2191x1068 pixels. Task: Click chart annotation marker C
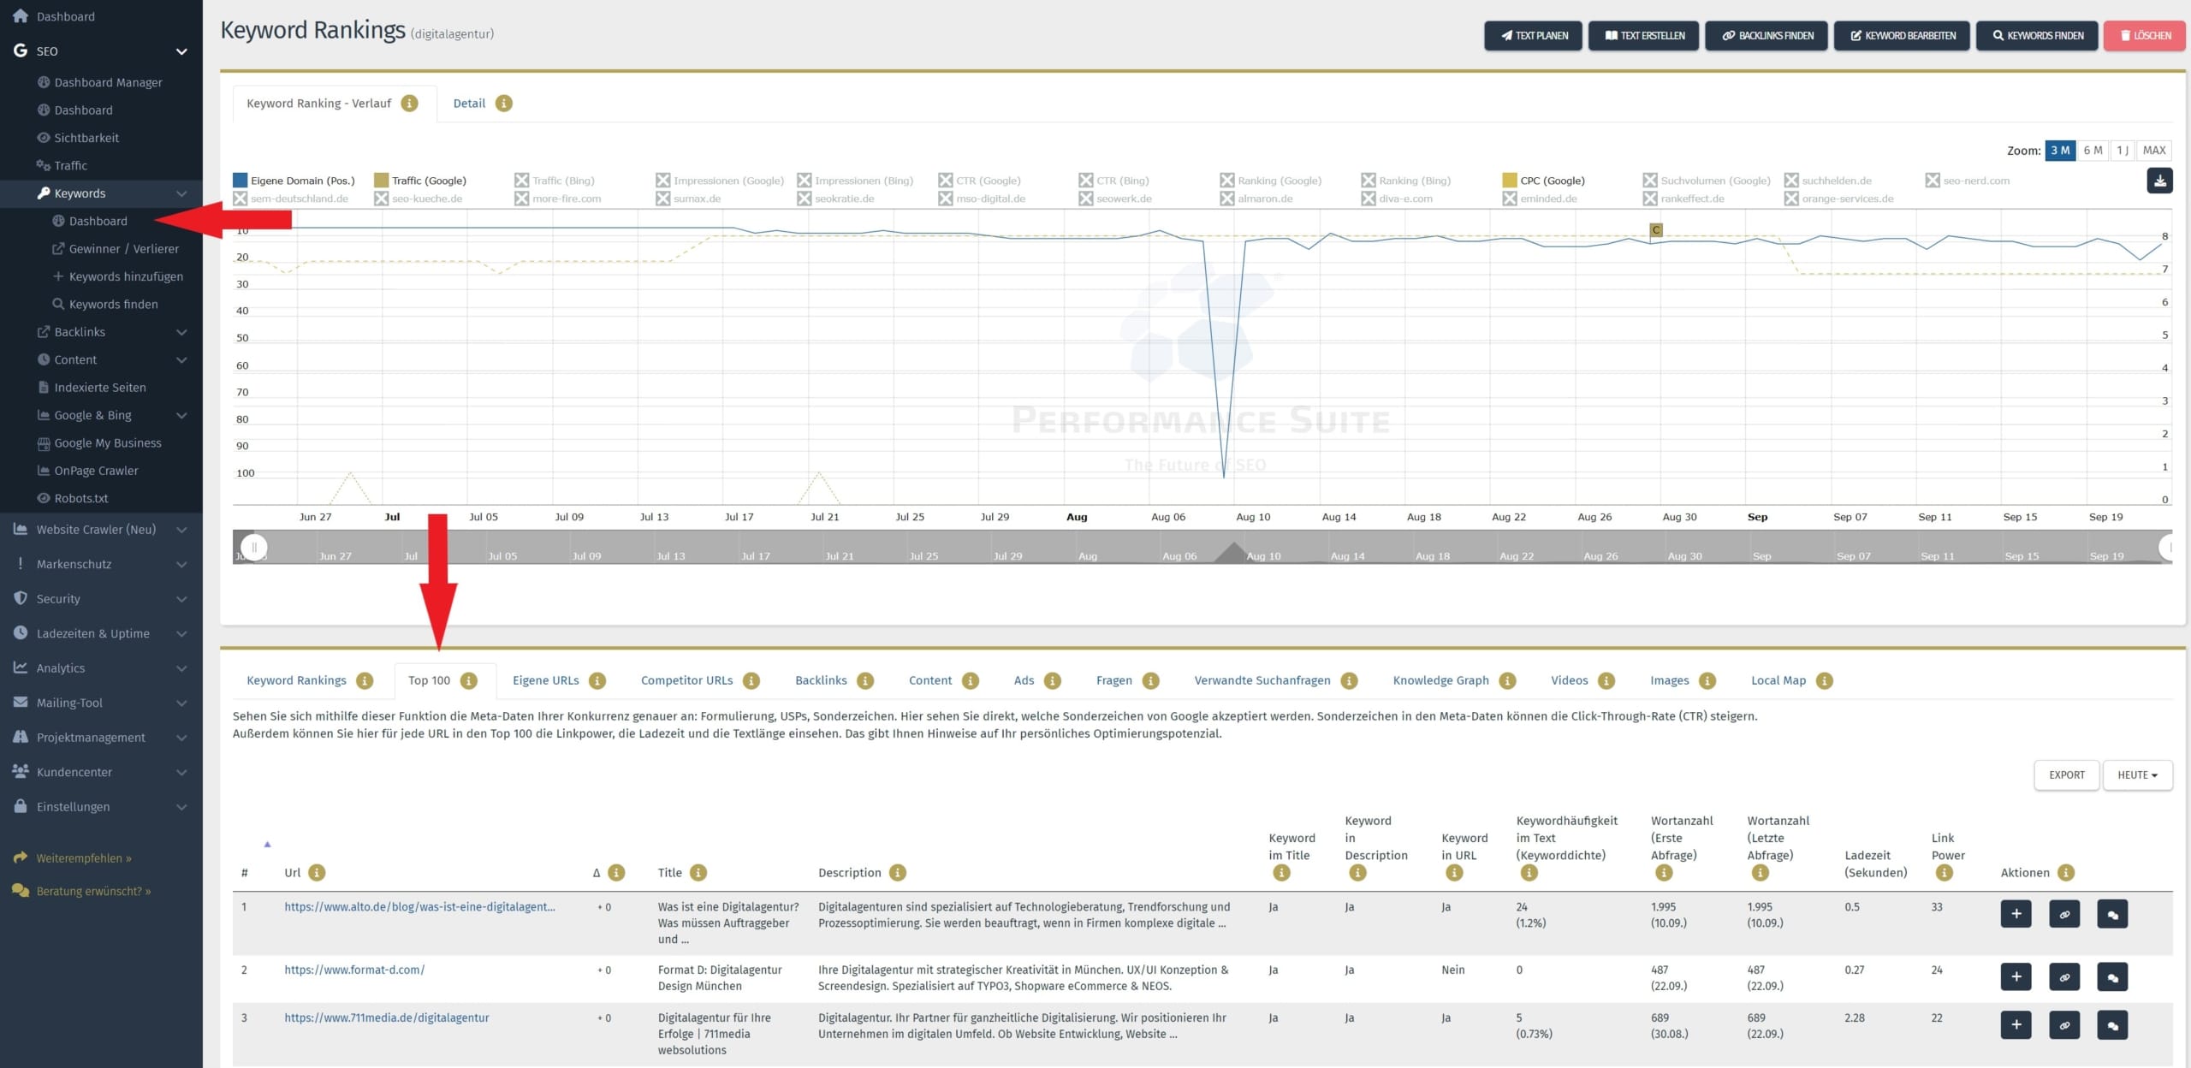1656,230
